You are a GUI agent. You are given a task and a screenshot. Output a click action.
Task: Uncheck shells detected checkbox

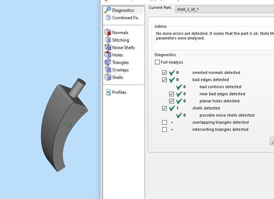pyautogui.click(x=164, y=108)
